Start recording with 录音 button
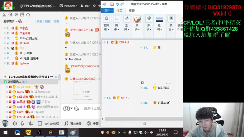244x137 pixels. [93, 124]
